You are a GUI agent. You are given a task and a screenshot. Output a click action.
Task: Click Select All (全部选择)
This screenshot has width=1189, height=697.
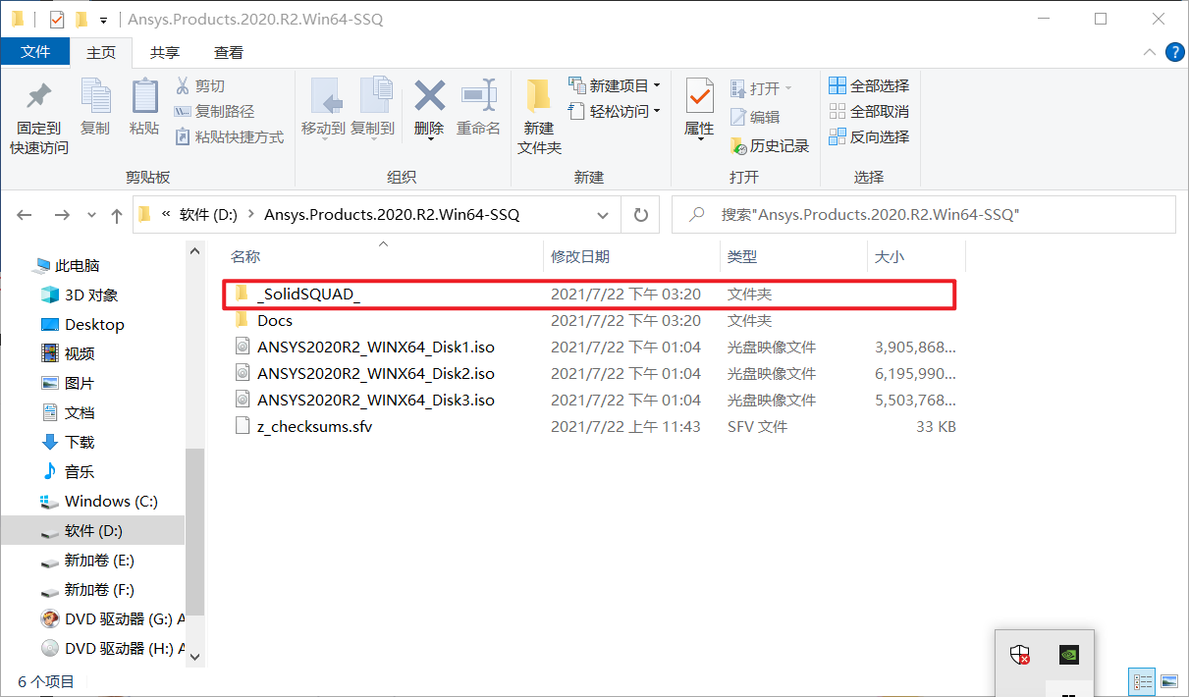point(869,86)
